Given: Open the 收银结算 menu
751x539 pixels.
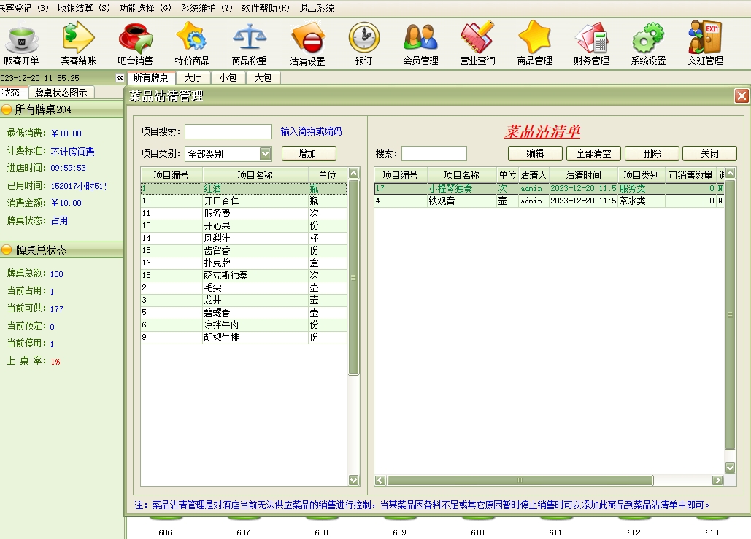Looking at the screenshot, I should [84, 8].
